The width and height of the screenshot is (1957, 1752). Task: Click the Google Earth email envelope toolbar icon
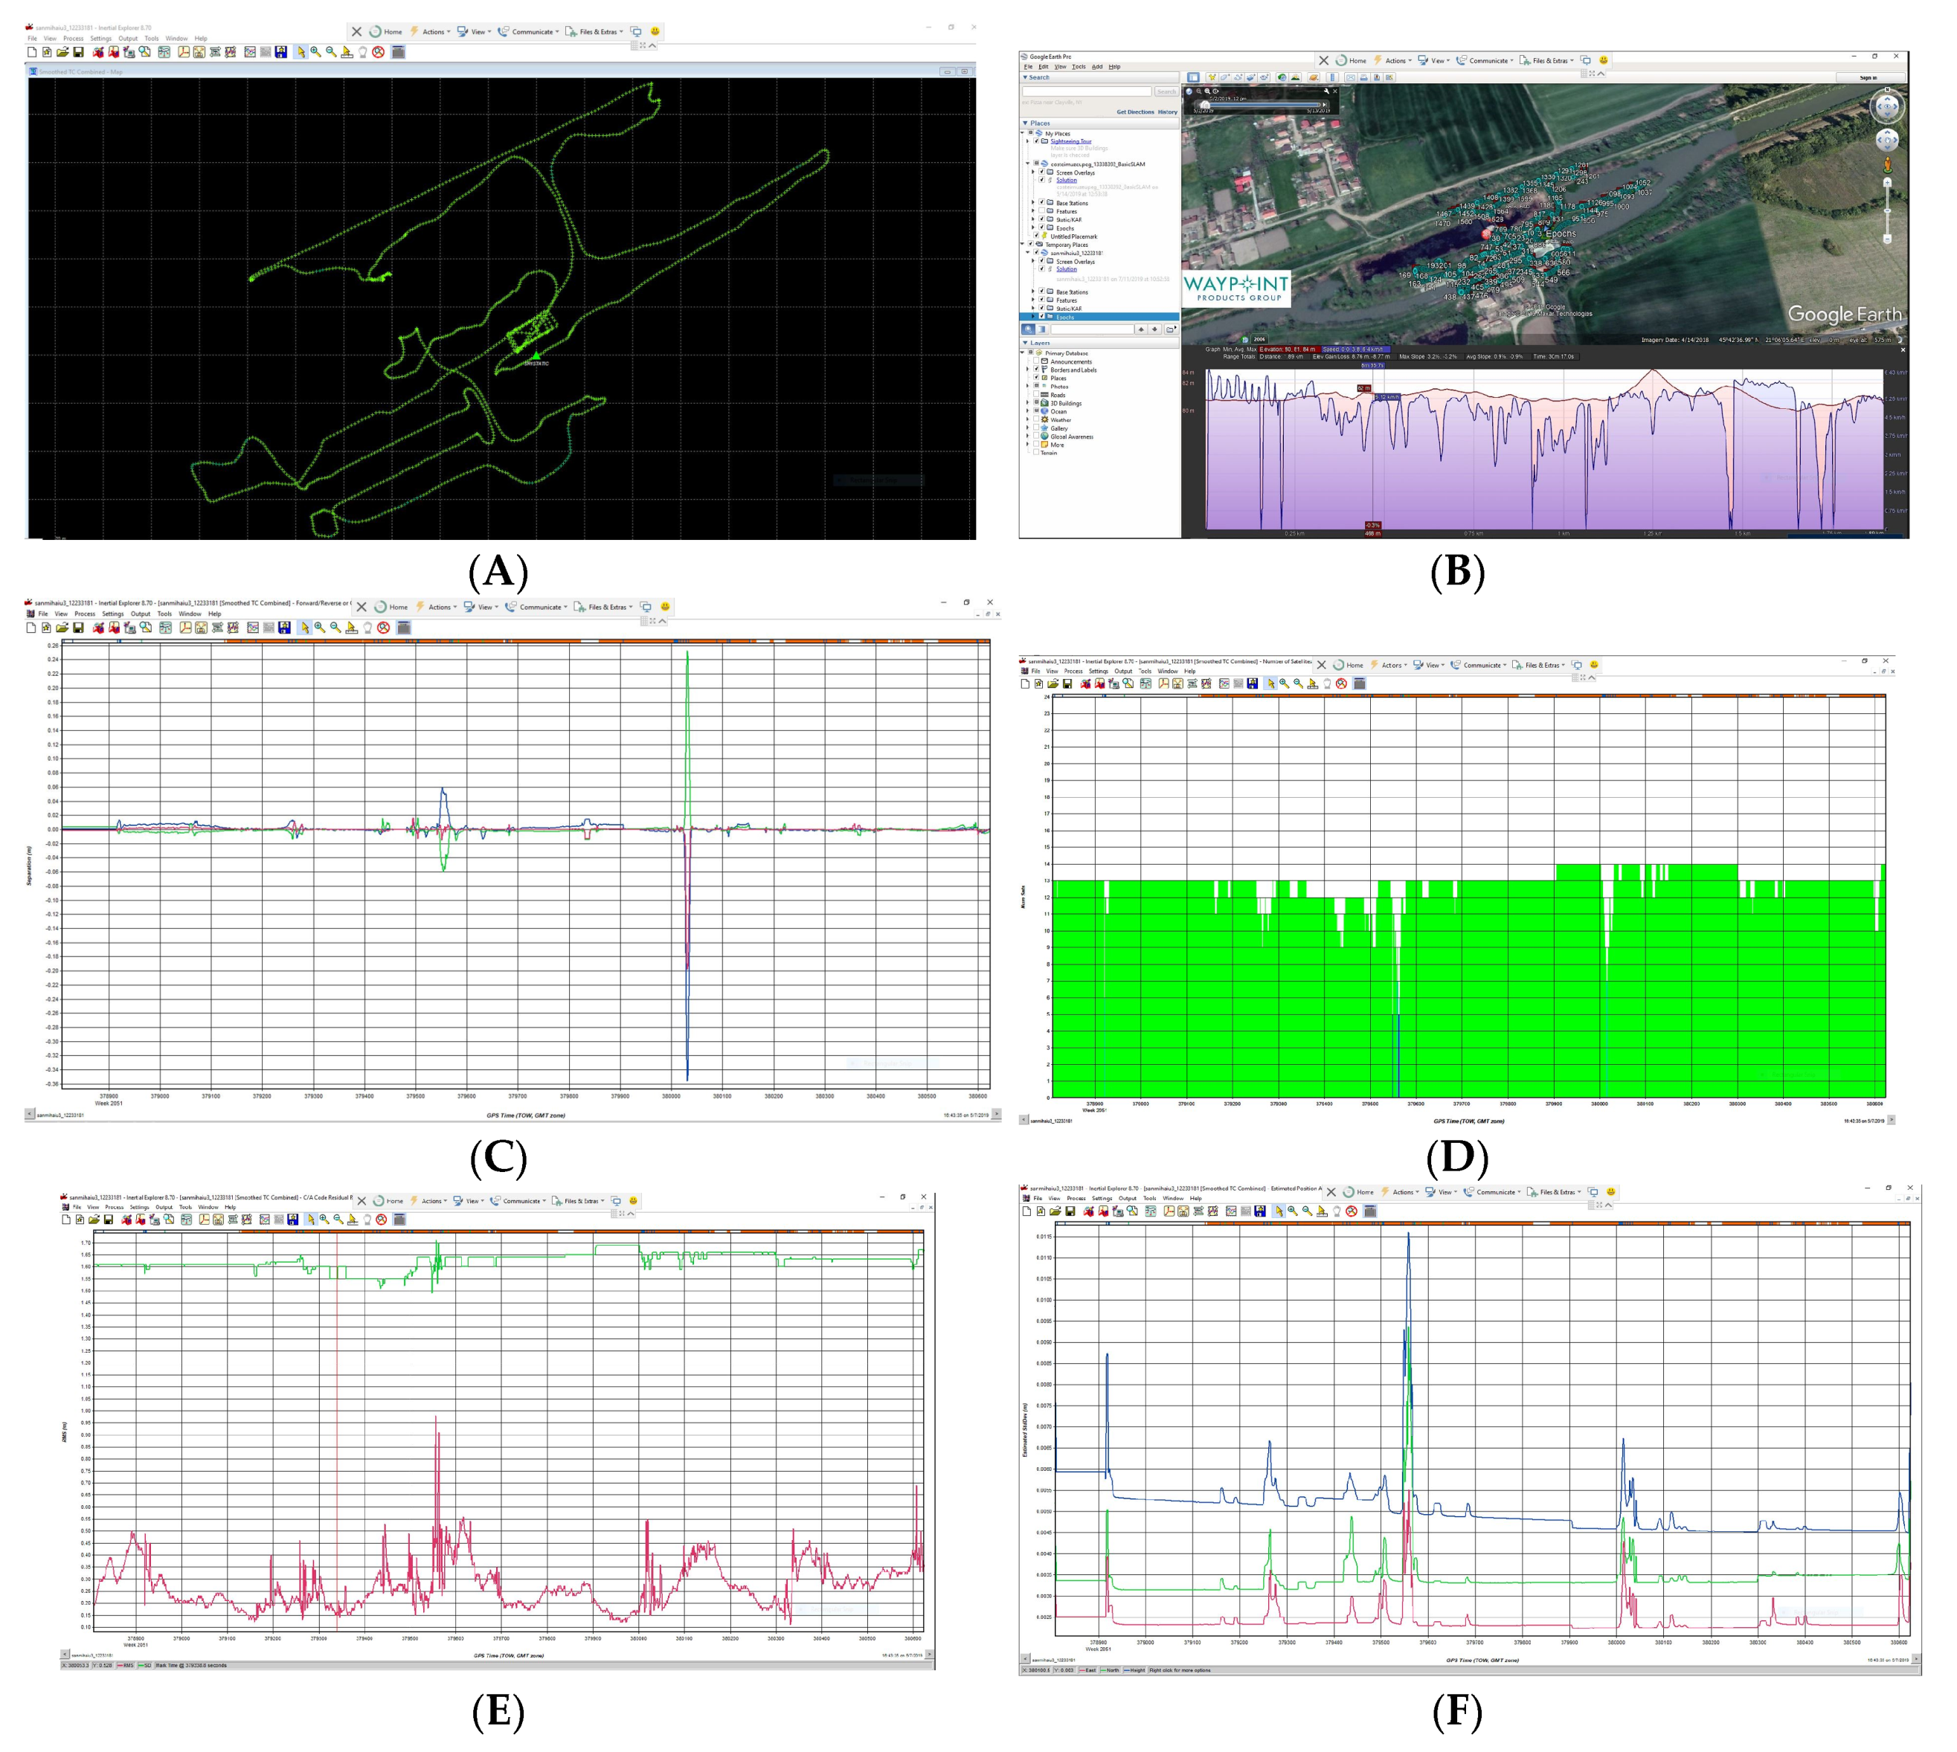pos(1350,78)
